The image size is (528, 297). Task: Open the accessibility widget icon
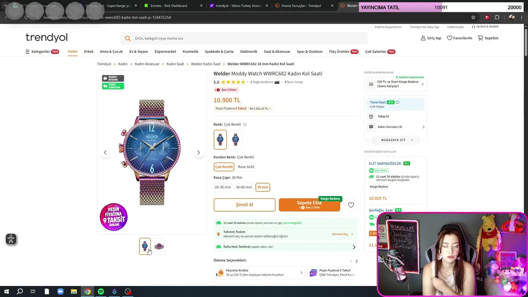coord(11,239)
